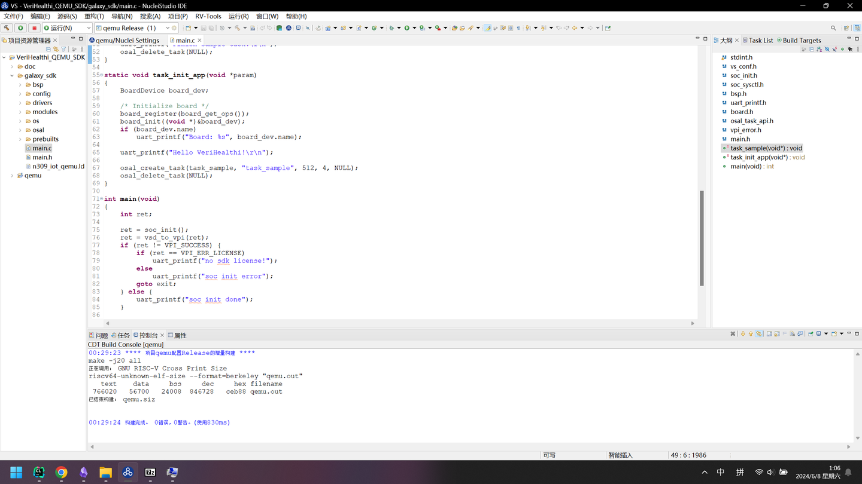Image resolution: width=862 pixels, height=484 pixels.
Task: Expand the qemu project node
Action: (x=12, y=176)
